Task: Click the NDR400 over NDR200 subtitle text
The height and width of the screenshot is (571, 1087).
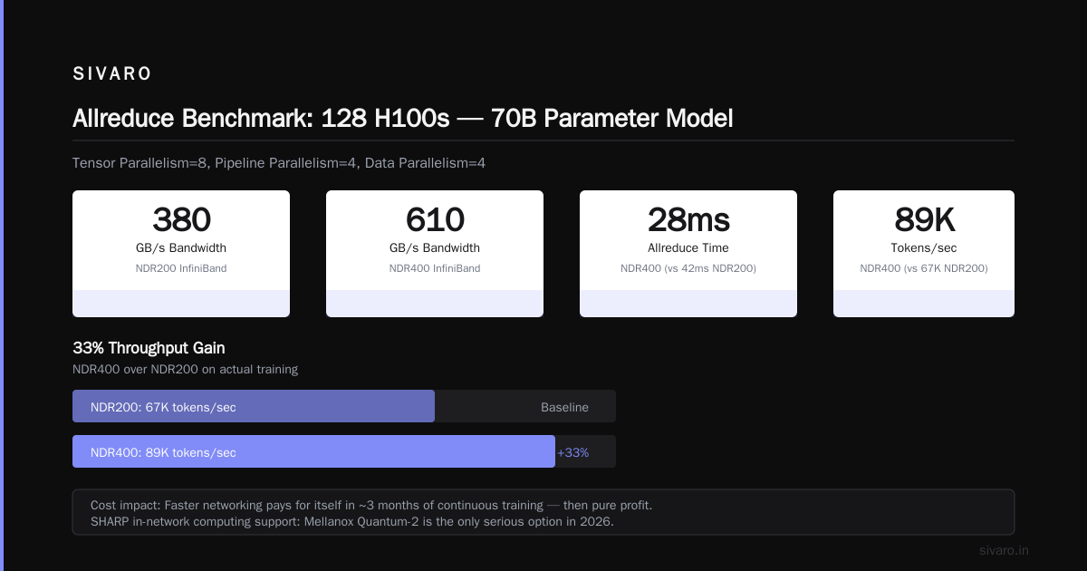Action: (185, 370)
